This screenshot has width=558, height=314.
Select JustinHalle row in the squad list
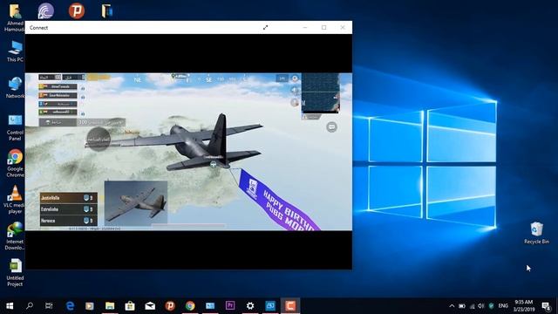(x=68, y=198)
